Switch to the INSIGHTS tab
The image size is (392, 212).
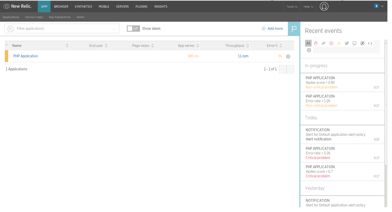(161, 7)
